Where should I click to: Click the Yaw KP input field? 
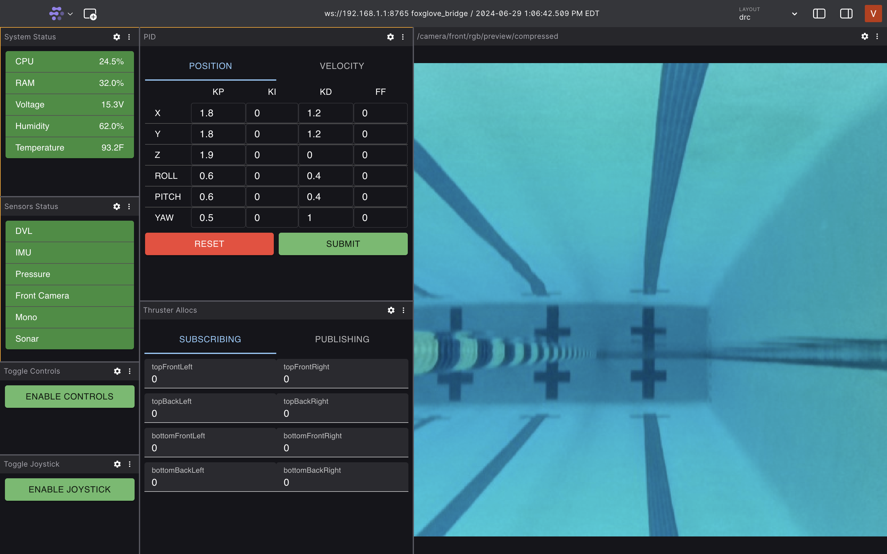(218, 218)
